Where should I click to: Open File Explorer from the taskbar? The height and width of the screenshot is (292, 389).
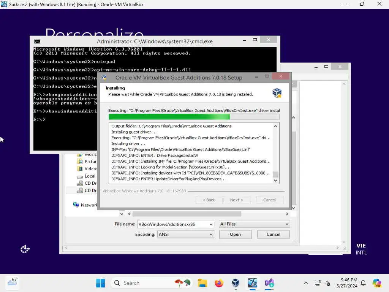pyautogui.click(x=202, y=283)
